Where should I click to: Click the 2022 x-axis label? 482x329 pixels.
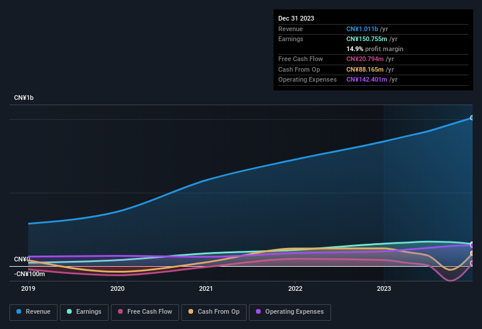pos(295,288)
